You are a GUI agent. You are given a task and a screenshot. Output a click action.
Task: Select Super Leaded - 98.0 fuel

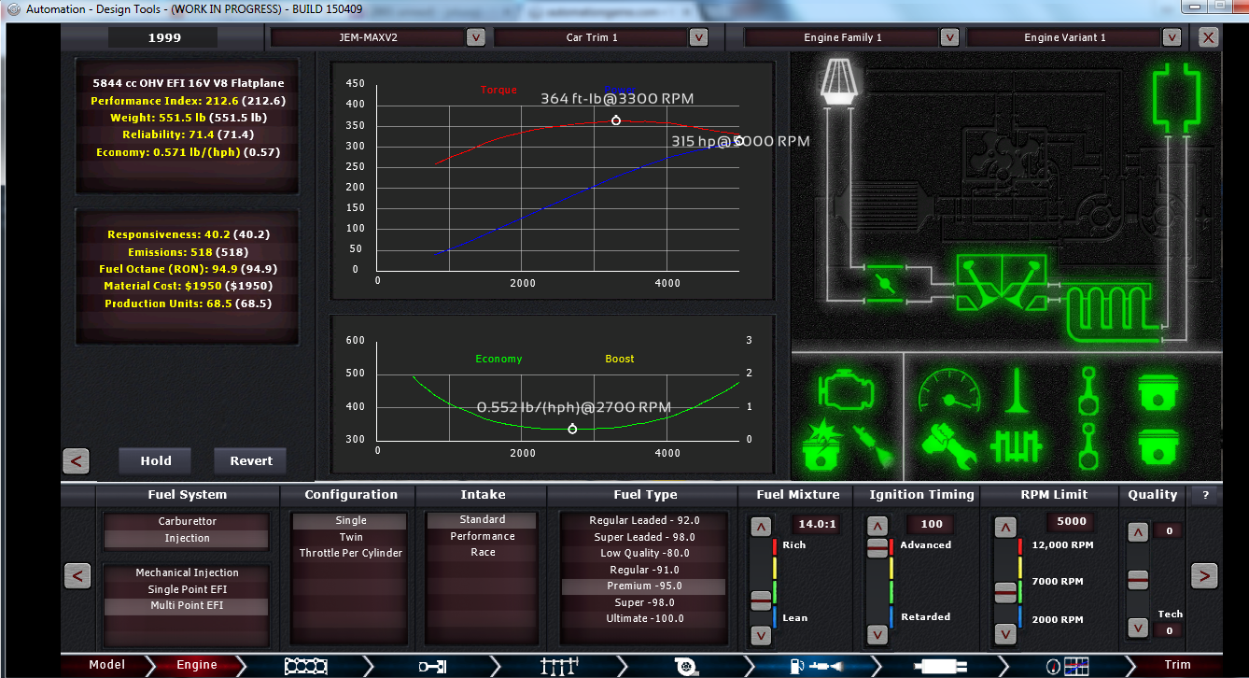(644, 537)
